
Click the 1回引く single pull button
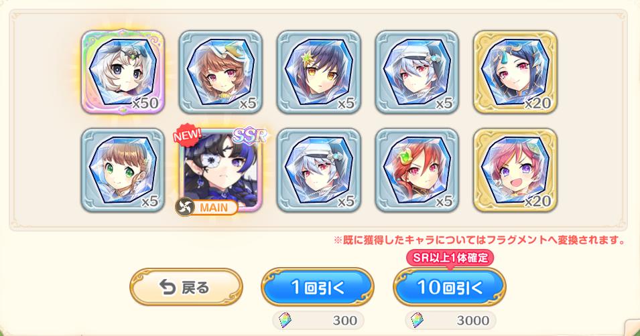tap(318, 287)
